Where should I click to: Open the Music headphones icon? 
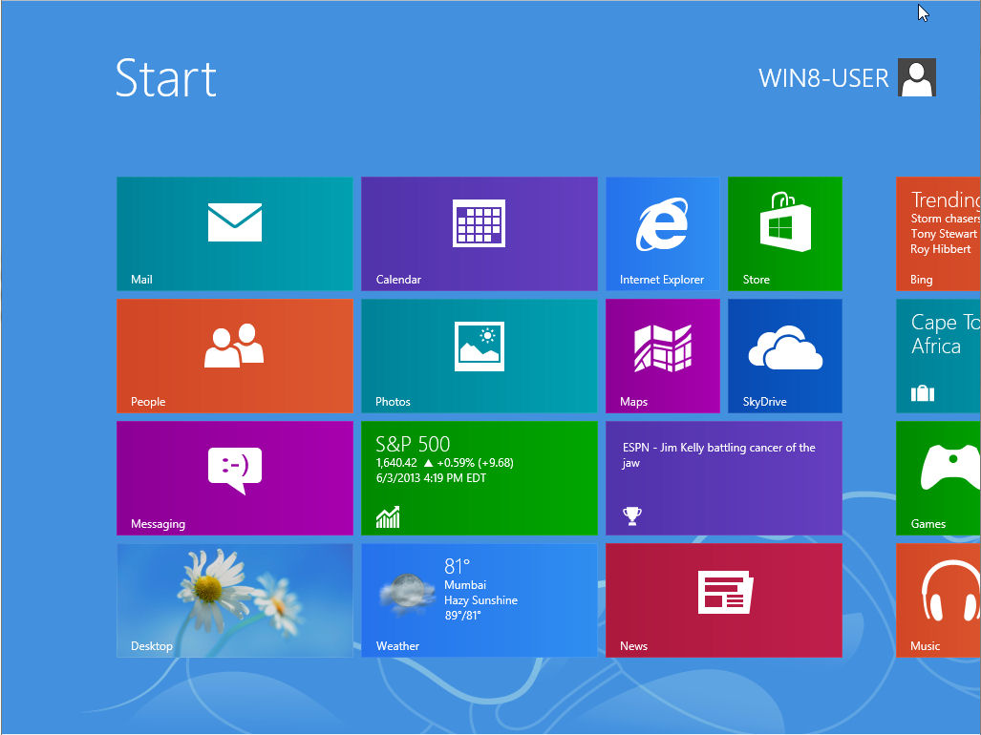949,591
